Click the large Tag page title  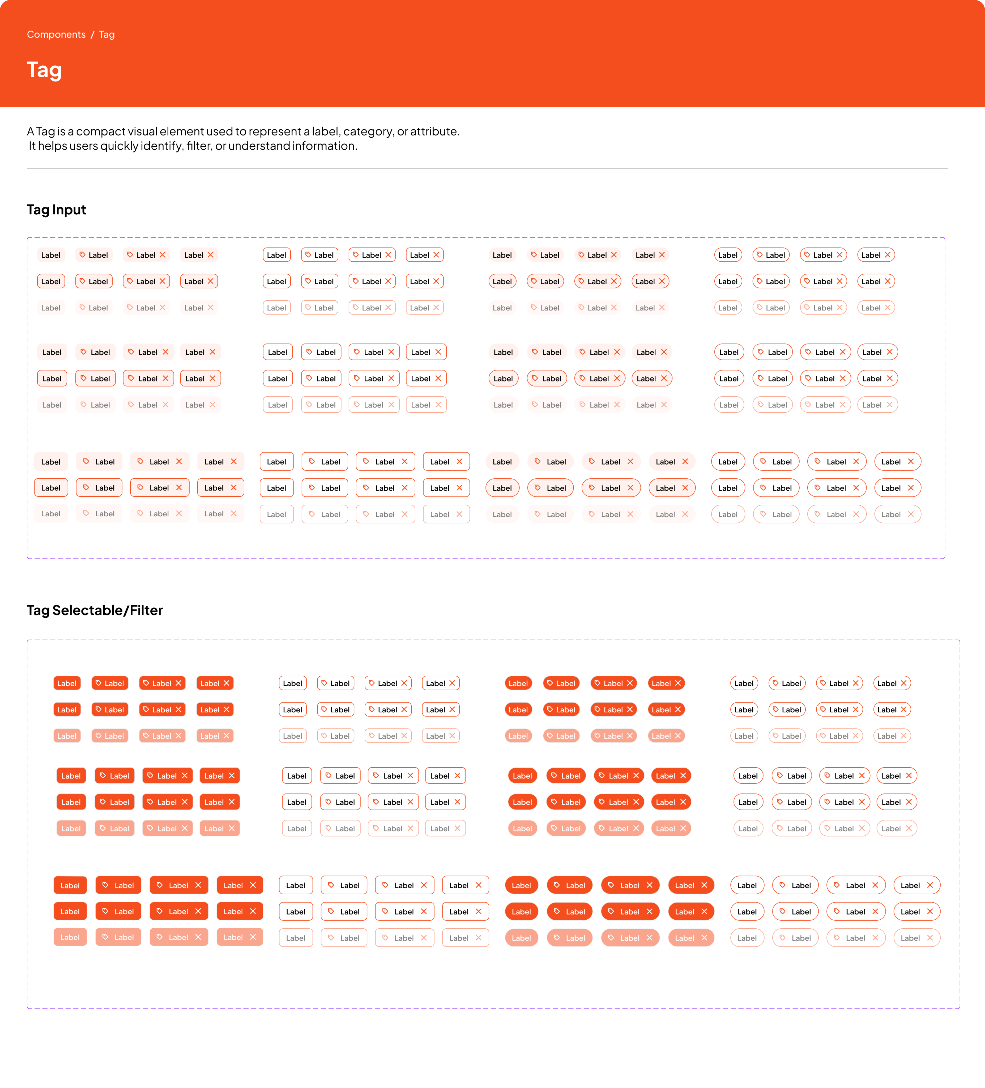pyautogui.click(x=44, y=70)
